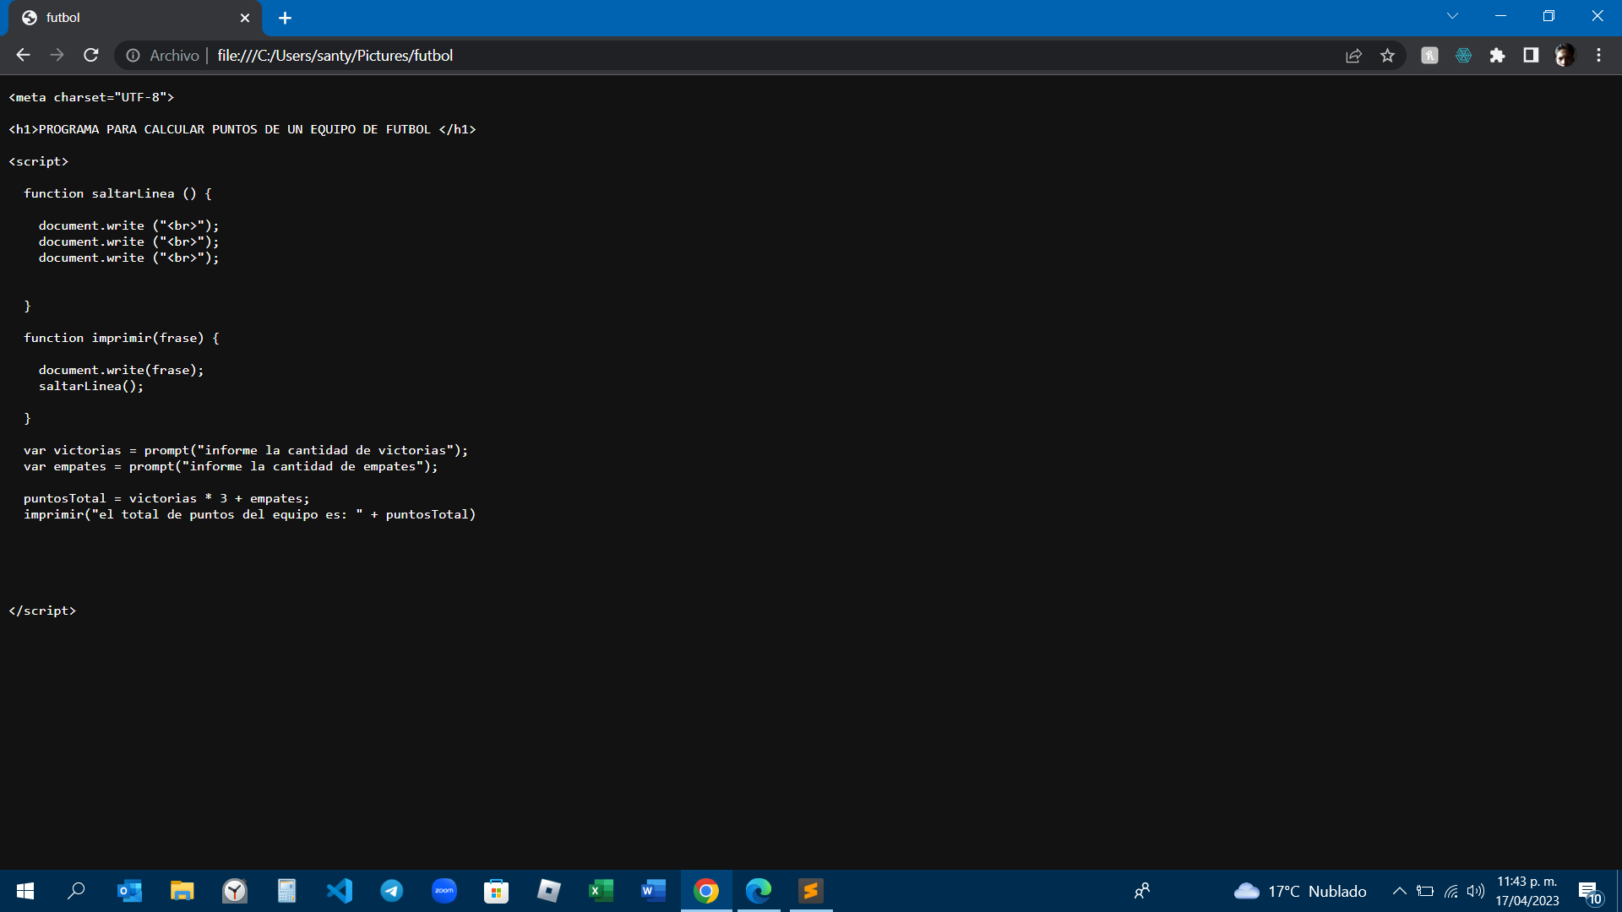Open the teal atom-shaped extension icon
The width and height of the screenshot is (1622, 912).
point(1463,55)
